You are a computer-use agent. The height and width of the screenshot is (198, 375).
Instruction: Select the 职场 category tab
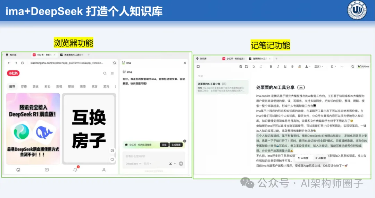pyautogui.click(x=71, y=87)
